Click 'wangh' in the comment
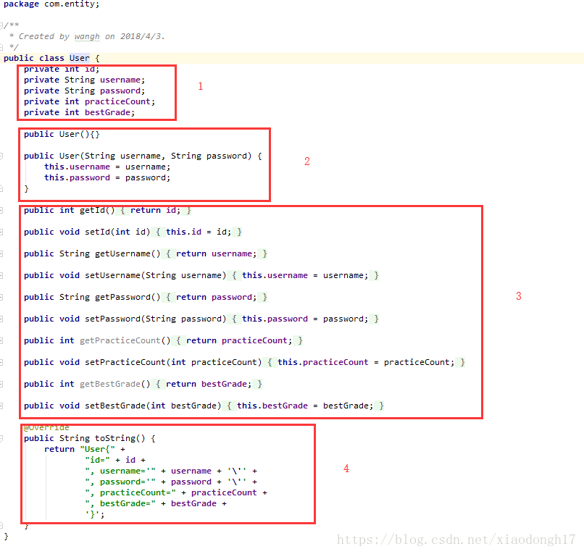This screenshot has width=584, height=554. point(87,36)
